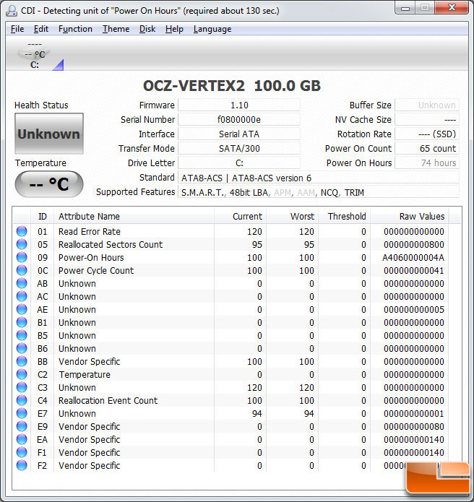Click the ID column header
The height and width of the screenshot is (502, 474).
pos(43,217)
